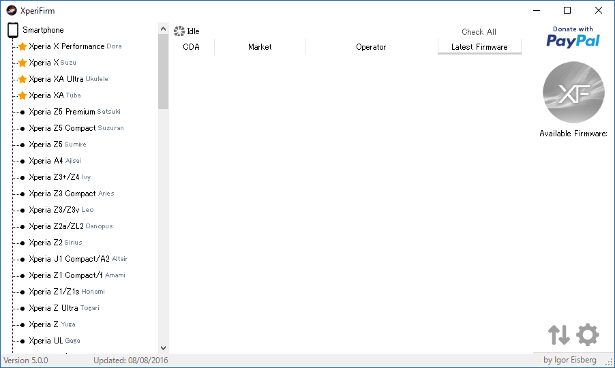Viewport: 615px width, 368px height.
Task: Click the Latest Firmware column header
Action: click(x=479, y=47)
